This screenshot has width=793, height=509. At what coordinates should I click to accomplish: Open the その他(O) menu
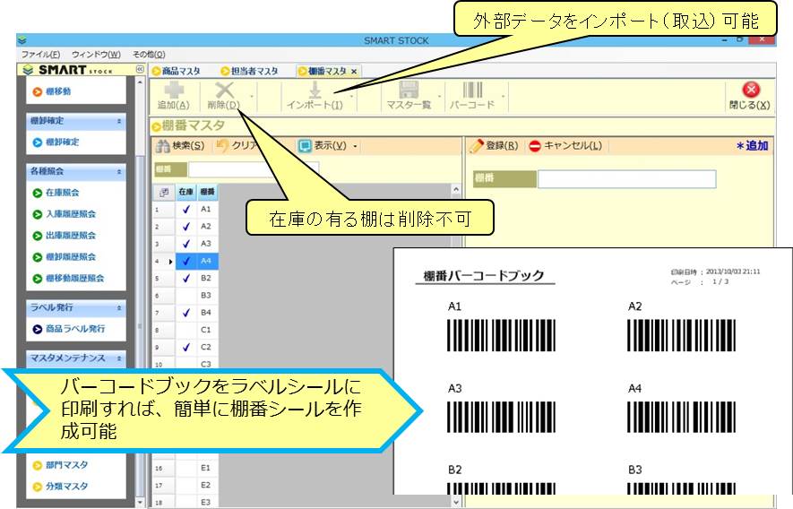click(149, 54)
